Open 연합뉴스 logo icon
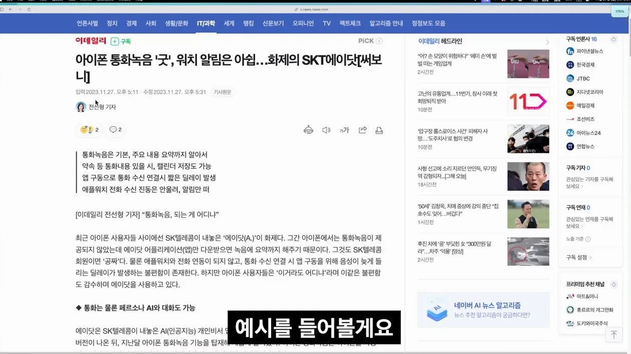The image size is (631, 354). point(570,146)
